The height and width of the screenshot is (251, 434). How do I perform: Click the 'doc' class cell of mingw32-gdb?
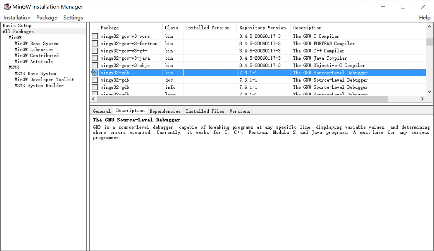(169, 80)
